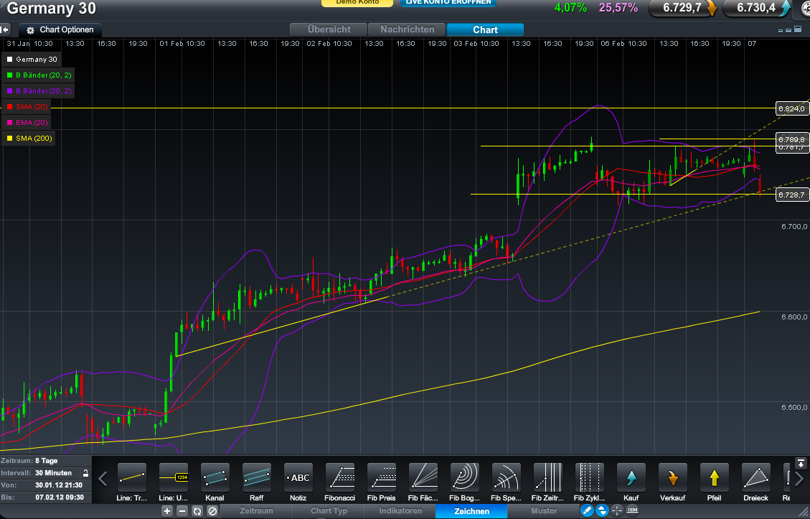Click the zoom out minus button
The image size is (810, 519).
click(x=182, y=511)
